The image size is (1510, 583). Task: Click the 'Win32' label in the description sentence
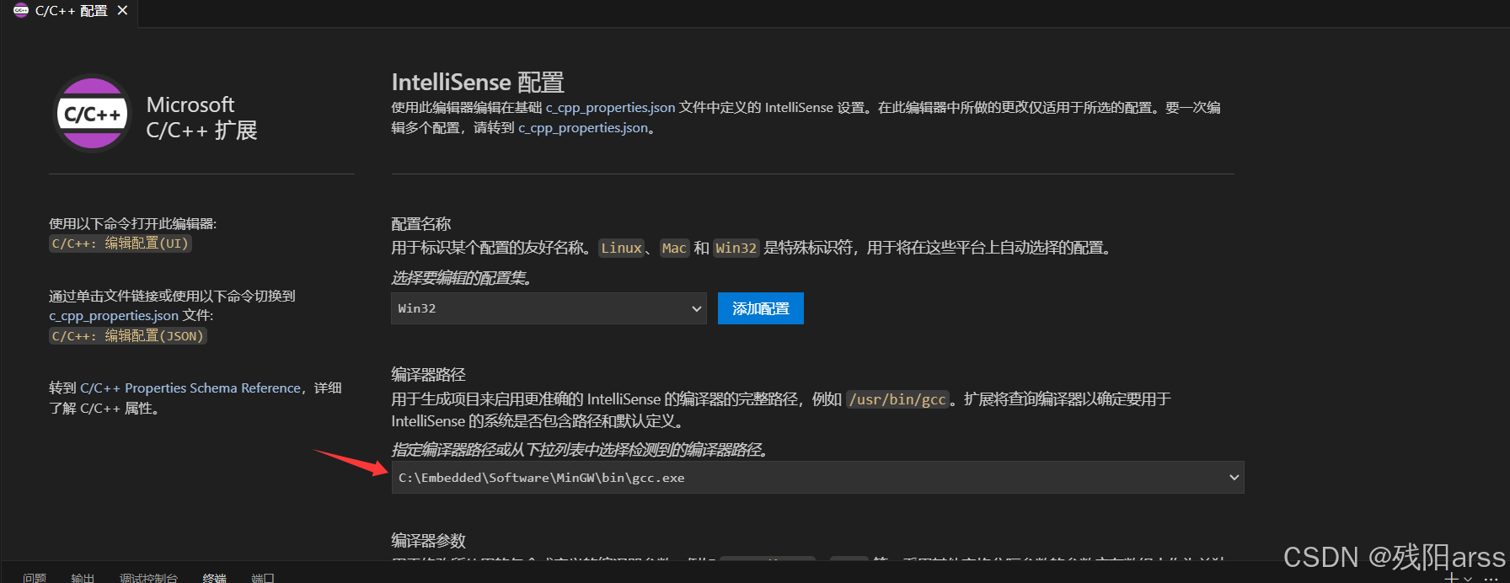pos(736,248)
